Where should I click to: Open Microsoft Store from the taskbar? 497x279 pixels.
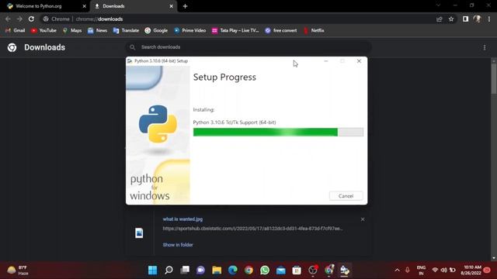[x=297, y=270]
